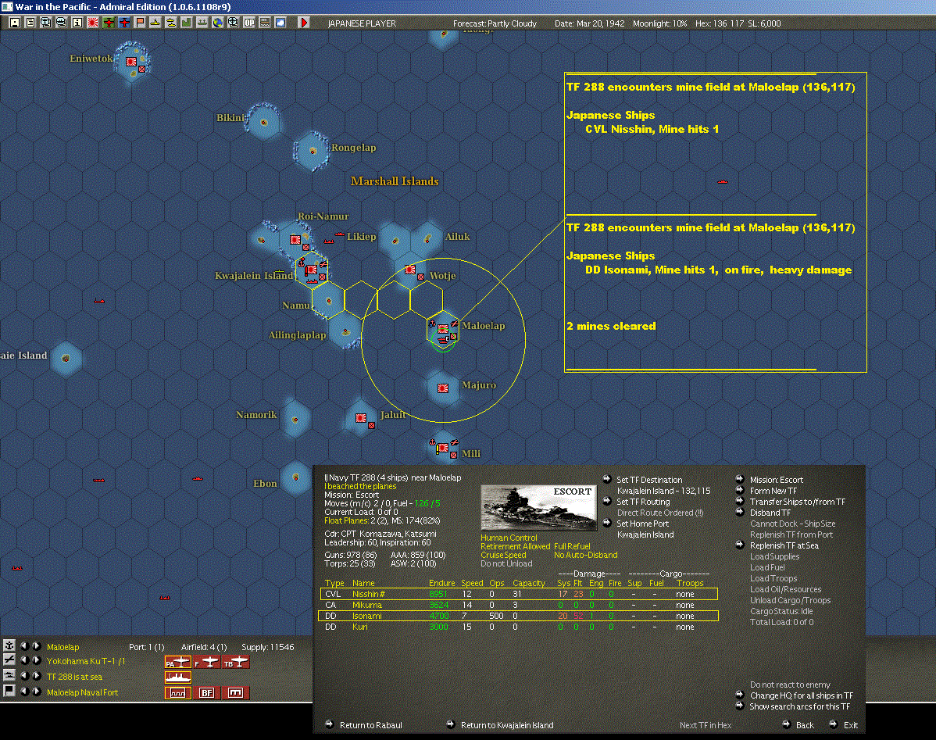Image resolution: width=936 pixels, height=740 pixels.
Task: Select the naval fort unit icon outlined in yellow
Action: coord(178,693)
